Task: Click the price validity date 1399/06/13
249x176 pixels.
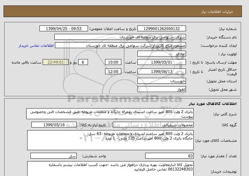Action: point(161,71)
